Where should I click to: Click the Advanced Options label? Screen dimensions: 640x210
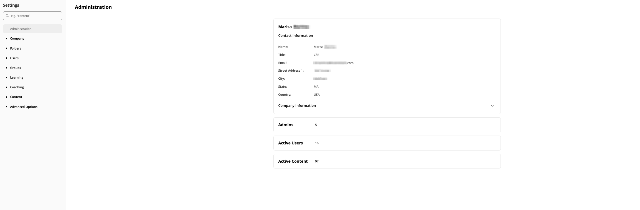(x=24, y=107)
